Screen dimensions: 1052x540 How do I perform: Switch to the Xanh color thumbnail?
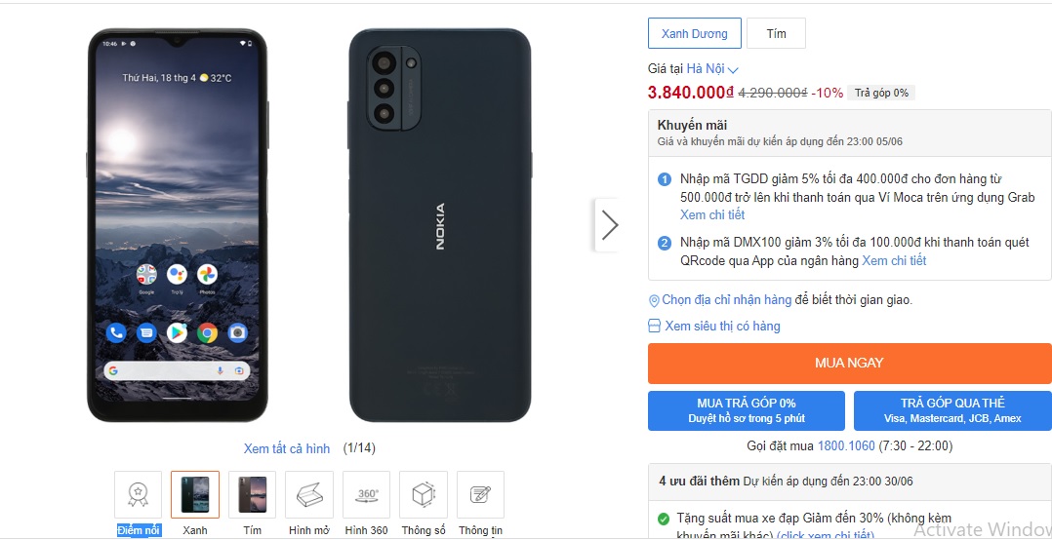pos(195,495)
